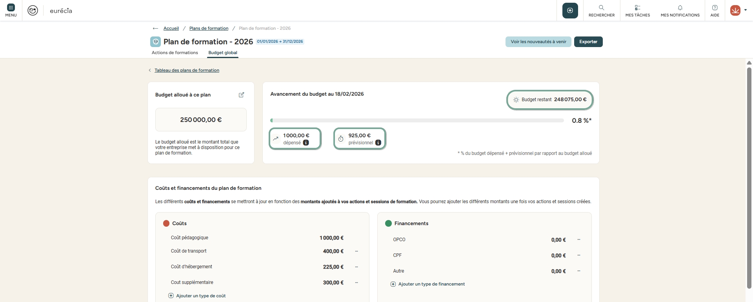Open options menu for Coût d'hébergement

(356, 267)
